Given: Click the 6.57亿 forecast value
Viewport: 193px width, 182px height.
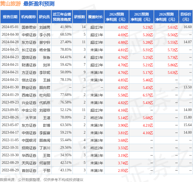Looking at the screenshot, I should (x=148, y=95).
